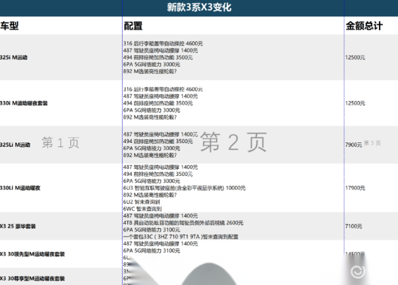Click the 7900元 total amount cell

(353, 145)
